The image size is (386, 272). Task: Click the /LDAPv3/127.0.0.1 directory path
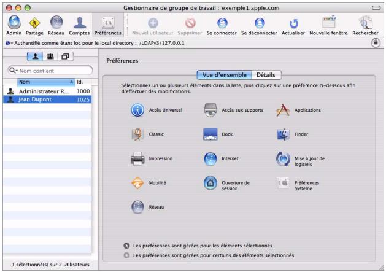coord(162,43)
